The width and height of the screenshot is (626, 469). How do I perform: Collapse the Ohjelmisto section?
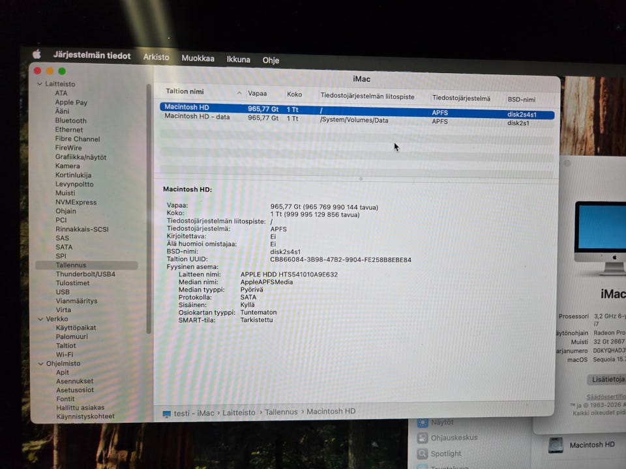pyautogui.click(x=40, y=363)
